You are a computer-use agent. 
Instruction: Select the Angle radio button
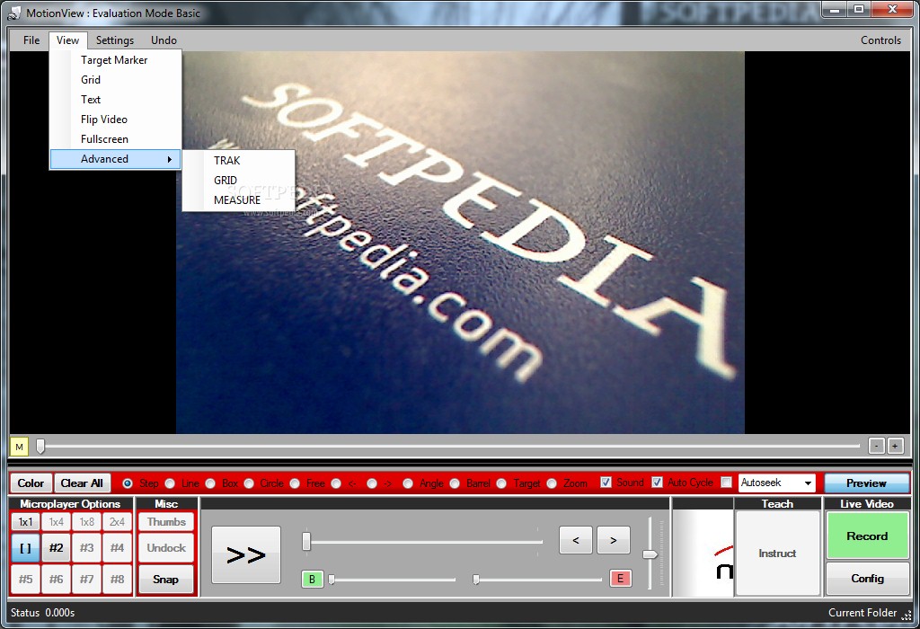point(408,483)
